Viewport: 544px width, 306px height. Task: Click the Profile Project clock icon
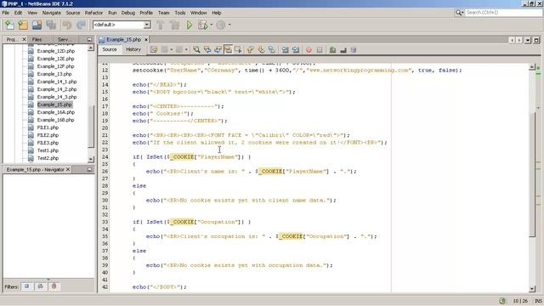pyautogui.click(x=221, y=25)
